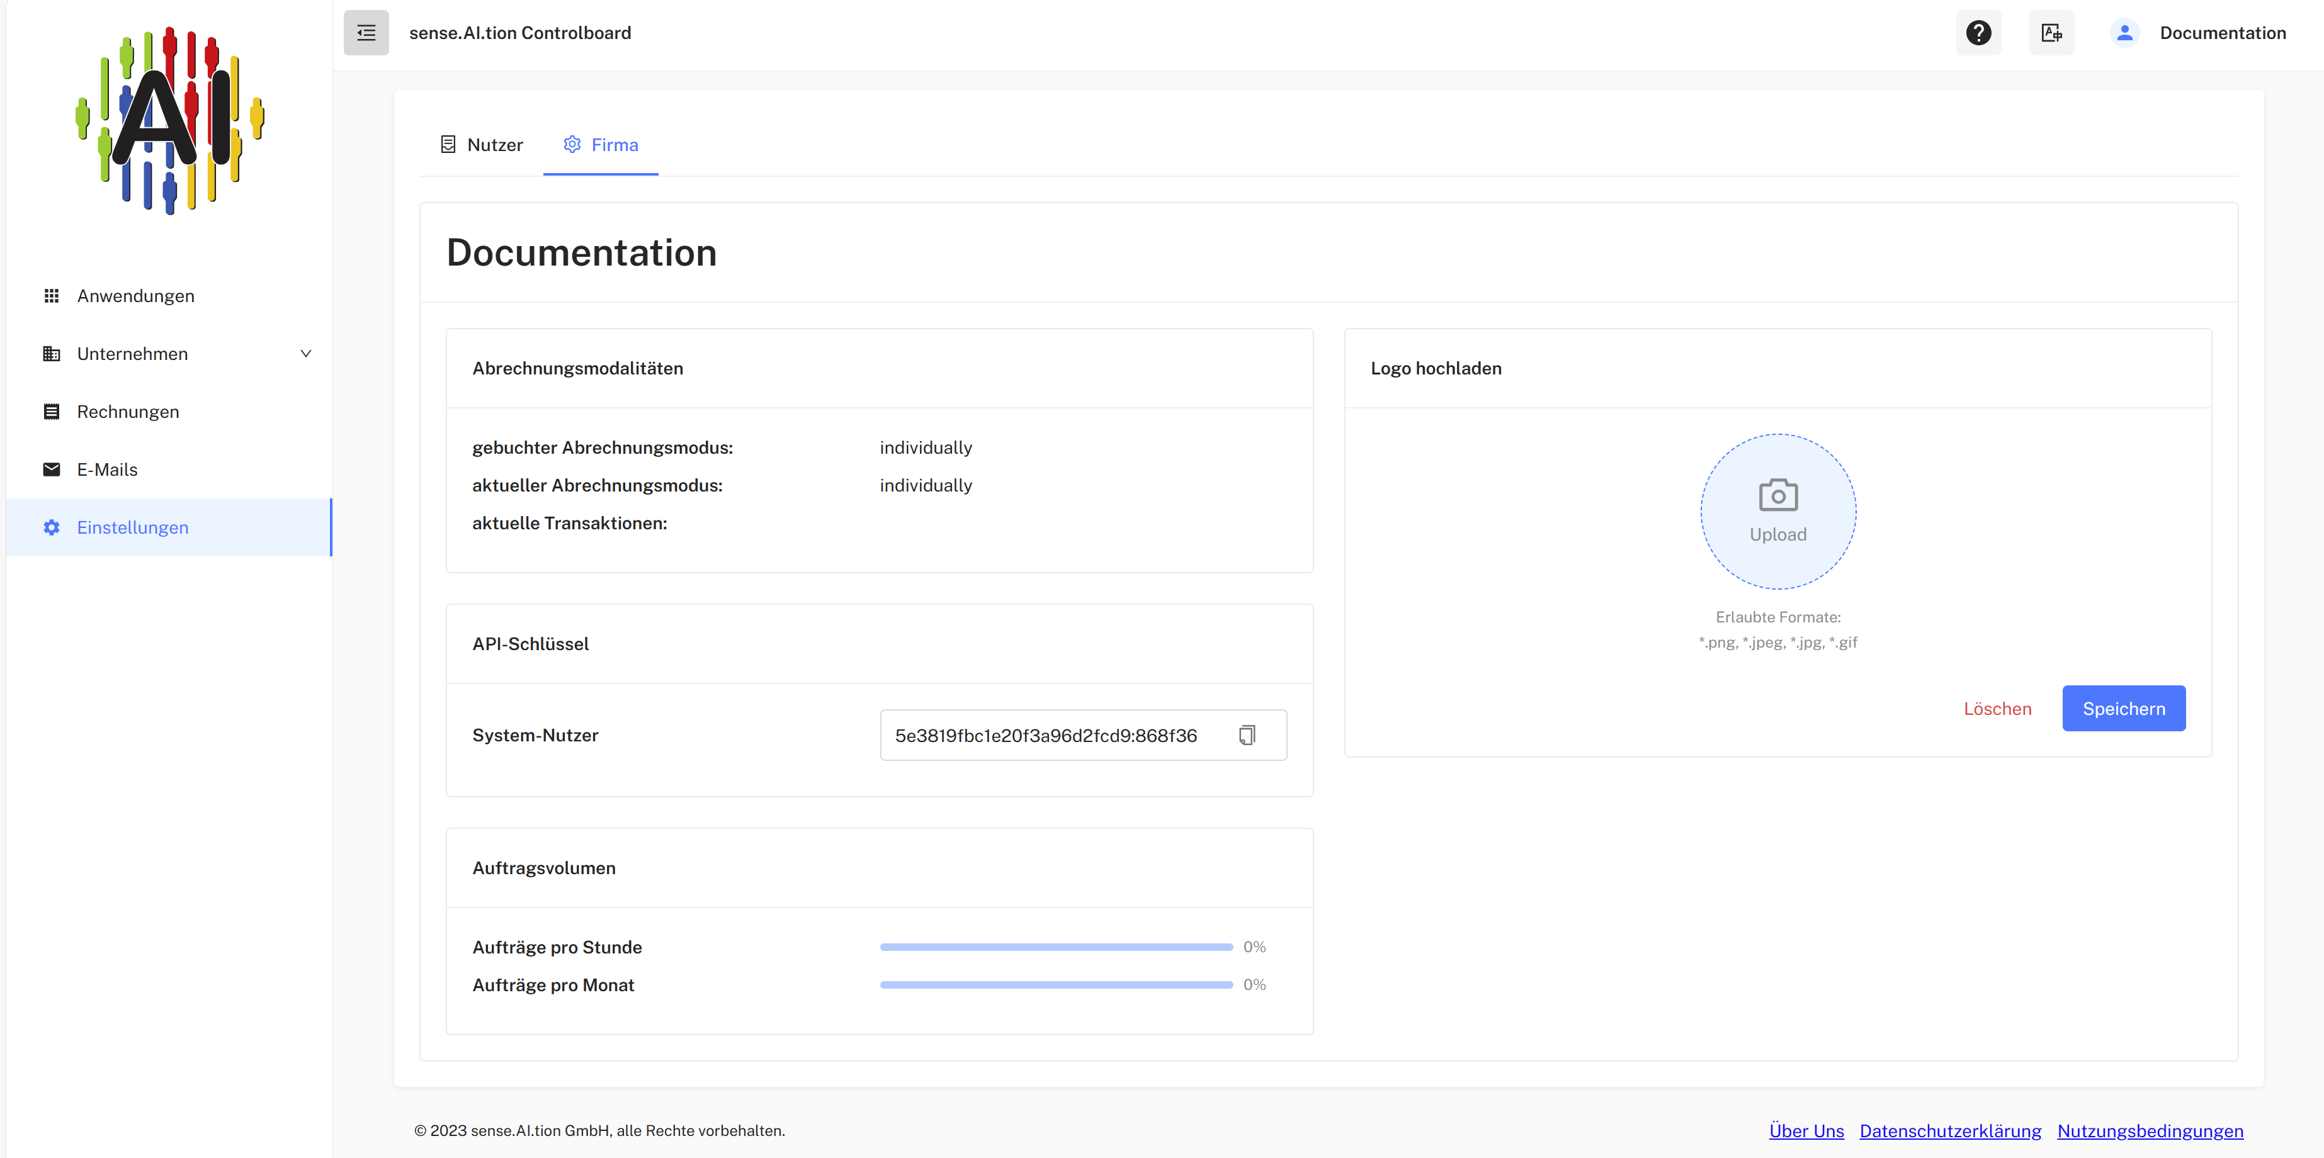Open the Nutzungsbedingungen link
Image resolution: width=2324 pixels, height=1158 pixels.
pyautogui.click(x=2150, y=1131)
